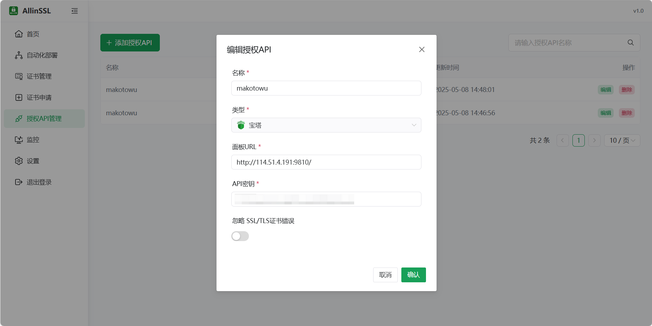Click the 面板URL input field
Screen dimensions: 652x326
point(326,162)
